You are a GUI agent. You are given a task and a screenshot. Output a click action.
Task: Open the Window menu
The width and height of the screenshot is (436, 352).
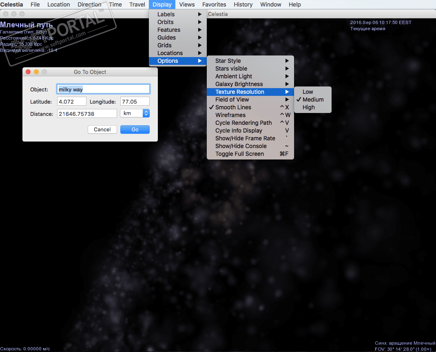pos(270,4)
